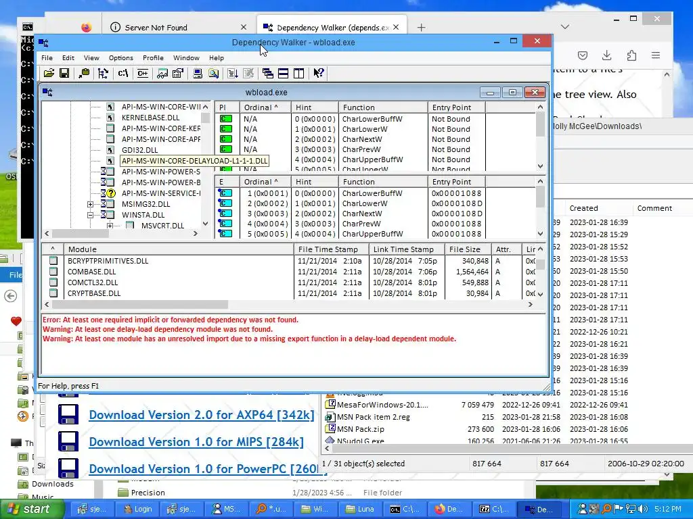This screenshot has width=693, height=519.
Task: Open the Options menu
Action: coord(120,58)
